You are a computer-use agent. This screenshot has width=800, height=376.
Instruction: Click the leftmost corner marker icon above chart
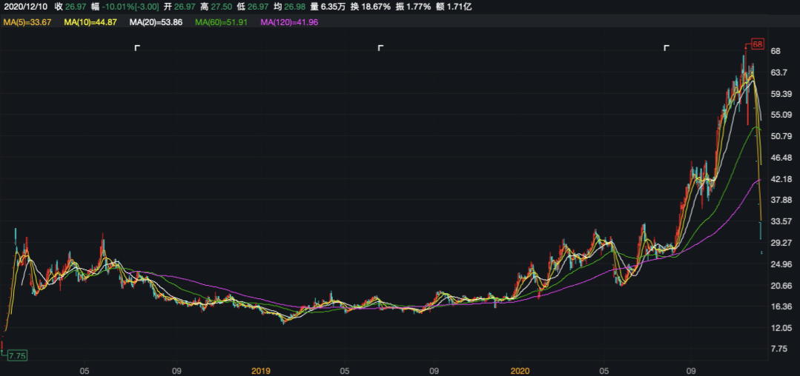coord(137,48)
